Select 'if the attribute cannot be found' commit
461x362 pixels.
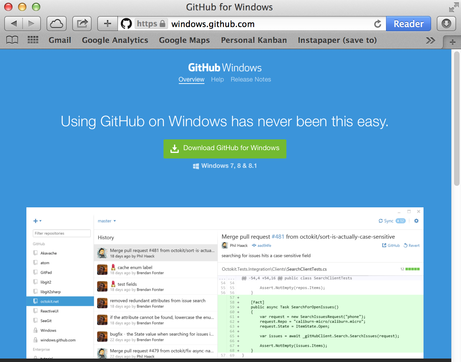156,320
